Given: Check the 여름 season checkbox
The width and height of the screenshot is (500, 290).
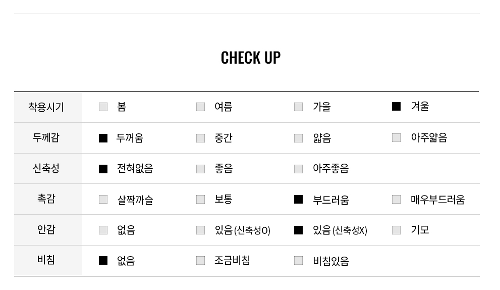Looking at the screenshot, I should click(201, 107).
